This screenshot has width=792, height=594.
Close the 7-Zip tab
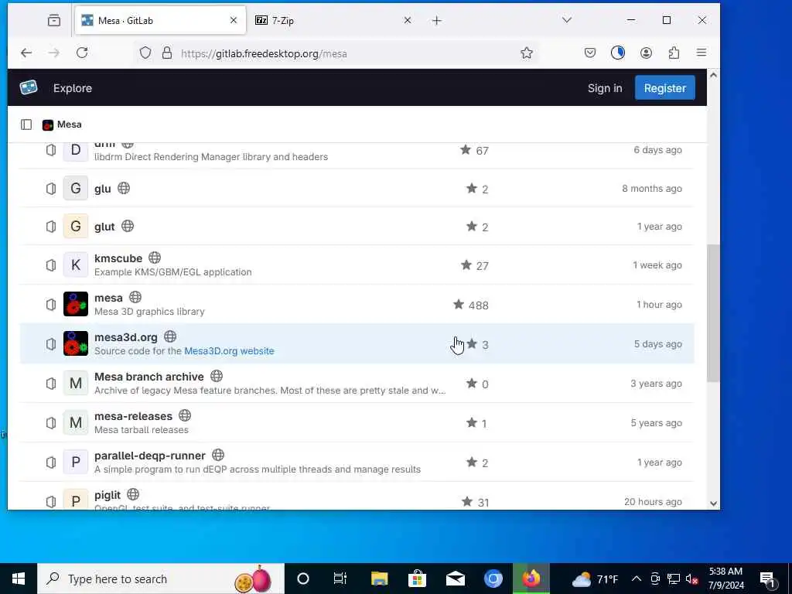coord(408,20)
